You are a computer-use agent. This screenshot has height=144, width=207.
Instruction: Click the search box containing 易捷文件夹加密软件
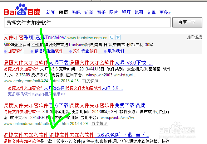[x=87, y=22]
